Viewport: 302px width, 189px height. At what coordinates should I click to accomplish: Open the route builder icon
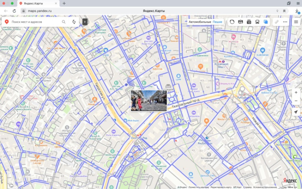74,22
